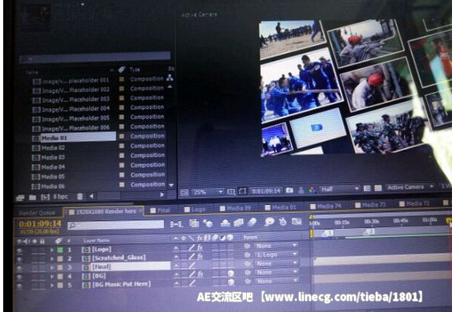
Task: Open the composition mini-flowchart icon
Action: (x=176, y=224)
